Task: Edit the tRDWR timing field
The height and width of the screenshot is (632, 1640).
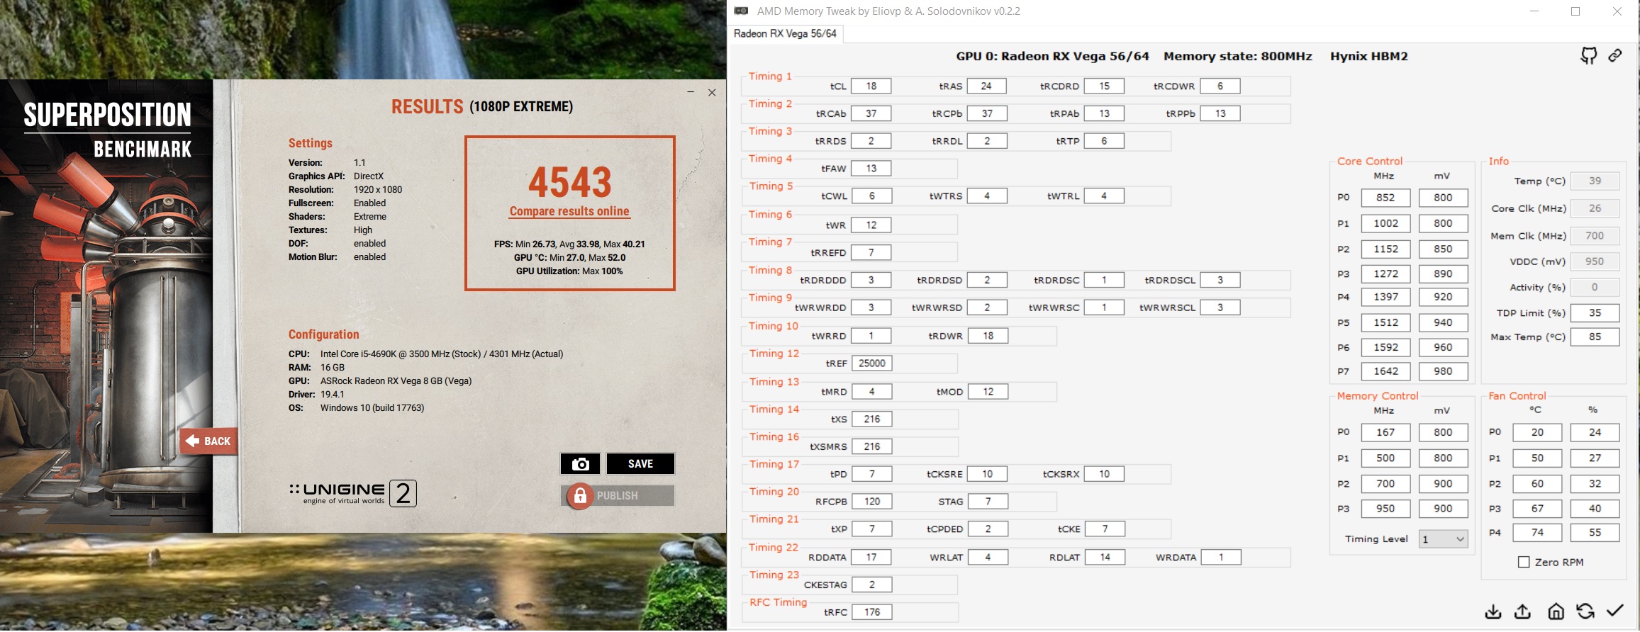Action: click(988, 336)
